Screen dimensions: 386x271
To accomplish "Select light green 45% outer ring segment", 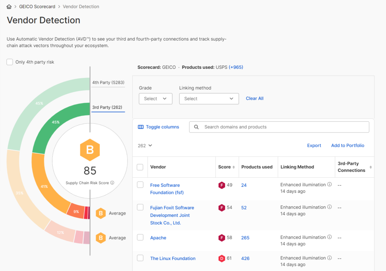I will (x=39, y=103).
